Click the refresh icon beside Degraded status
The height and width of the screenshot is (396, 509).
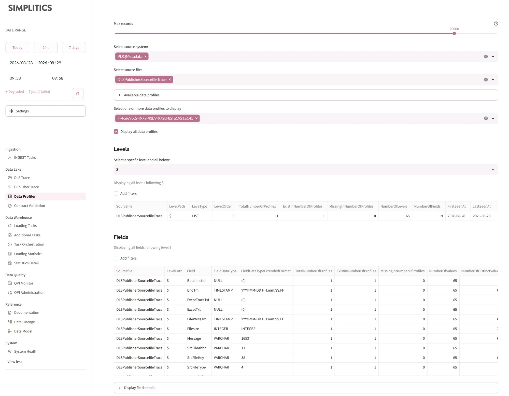pos(78,93)
